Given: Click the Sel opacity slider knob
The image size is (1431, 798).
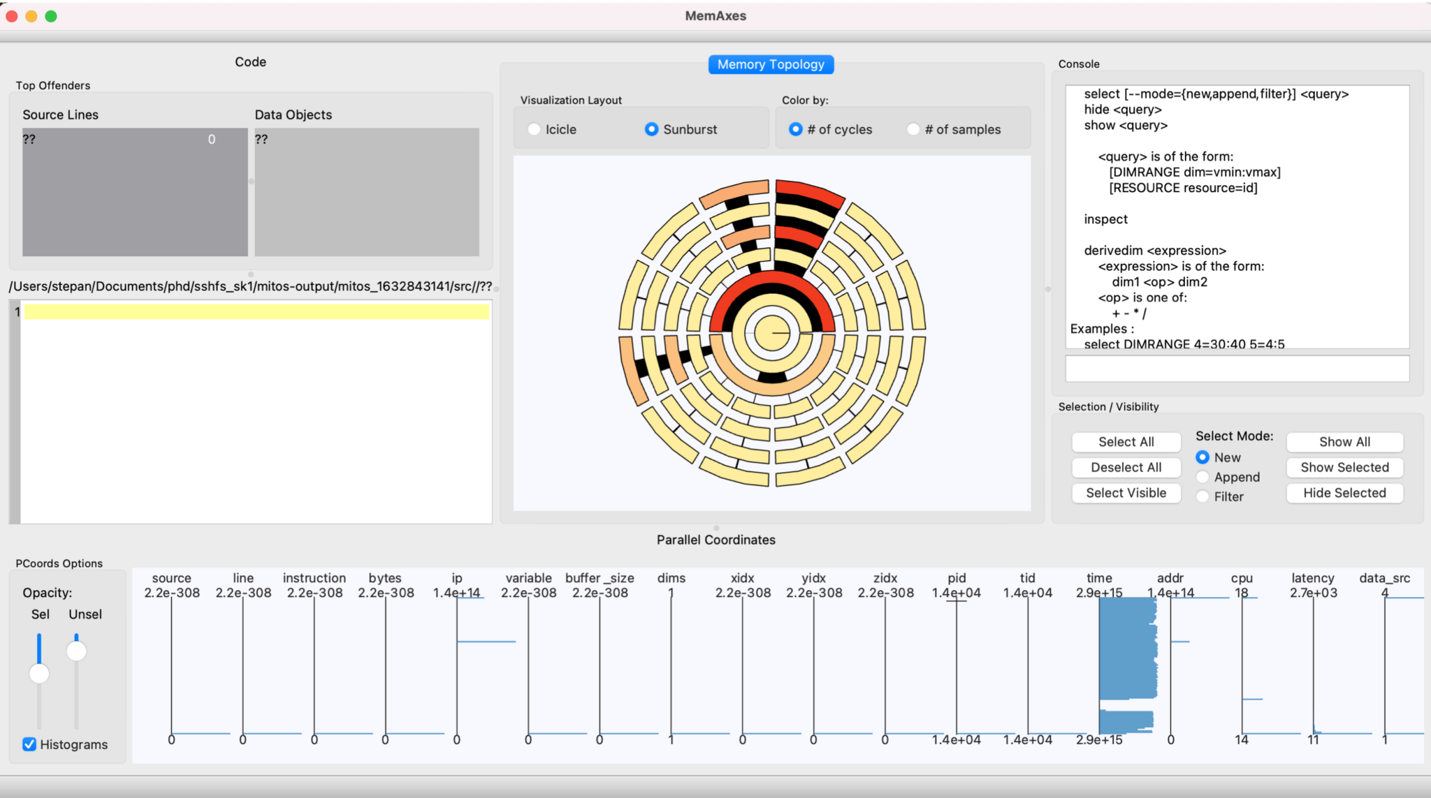Looking at the screenshot, I should click(39, 674).
